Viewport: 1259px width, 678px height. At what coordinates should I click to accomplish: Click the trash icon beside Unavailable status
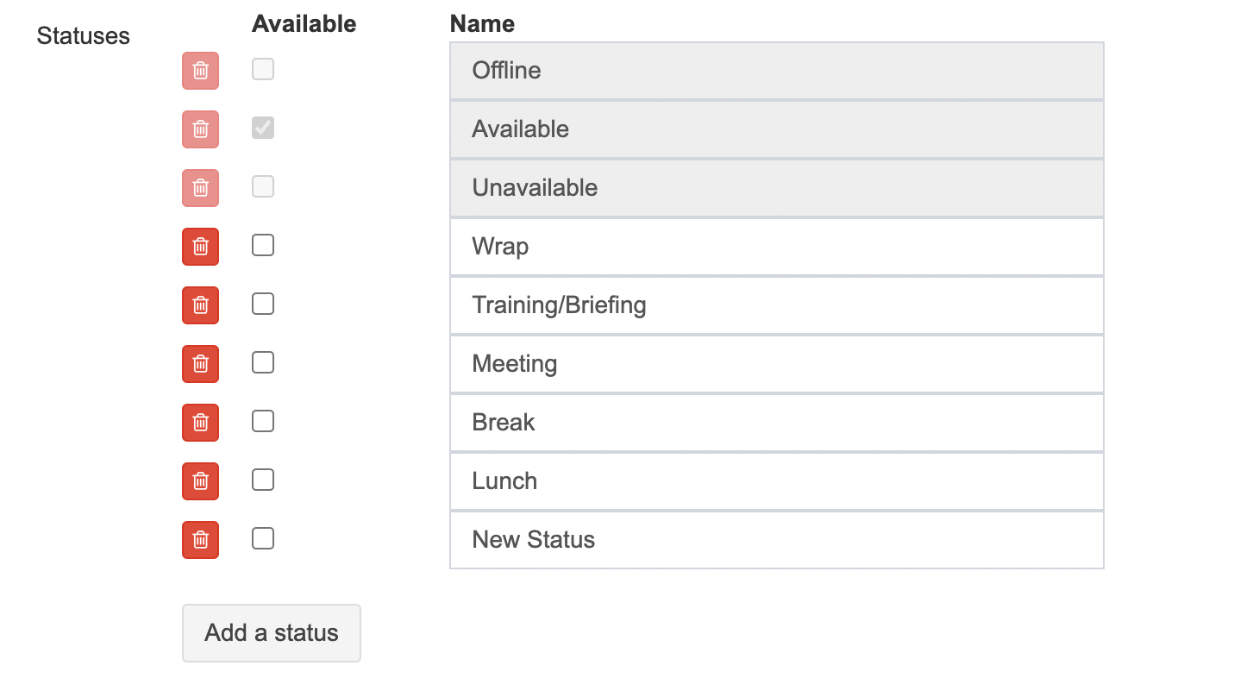point(200,188)
